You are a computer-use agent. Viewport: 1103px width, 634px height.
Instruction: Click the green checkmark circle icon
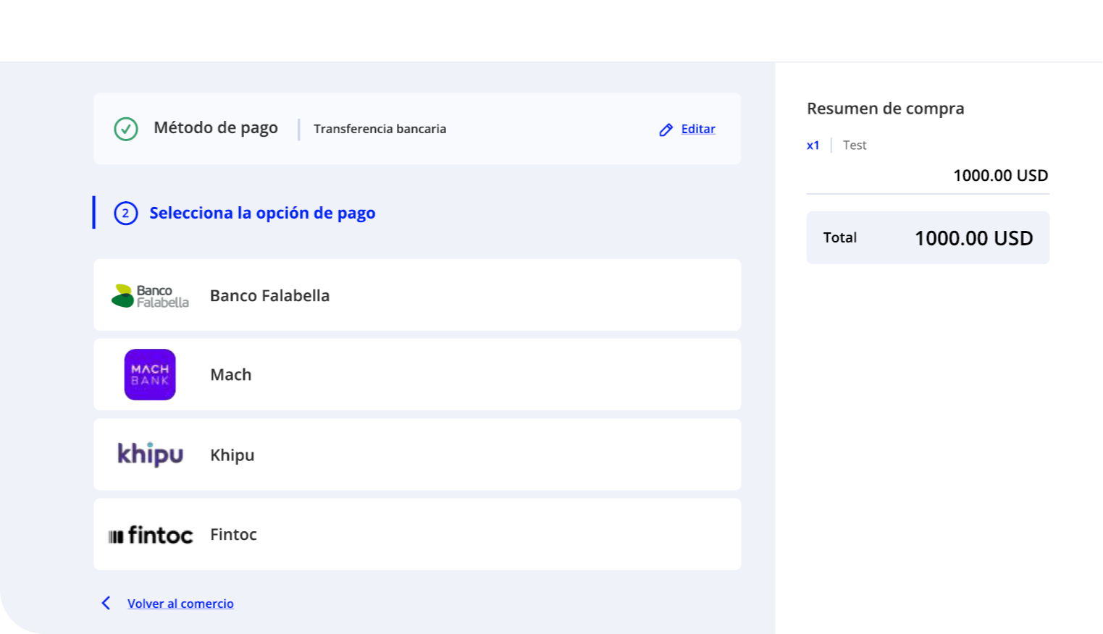pos(126,129)
